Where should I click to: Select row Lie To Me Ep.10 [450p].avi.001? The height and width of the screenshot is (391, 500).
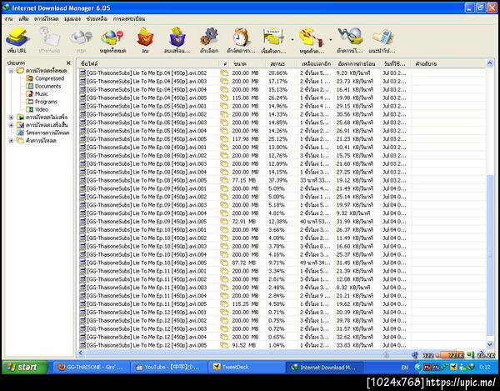point(282,229)
